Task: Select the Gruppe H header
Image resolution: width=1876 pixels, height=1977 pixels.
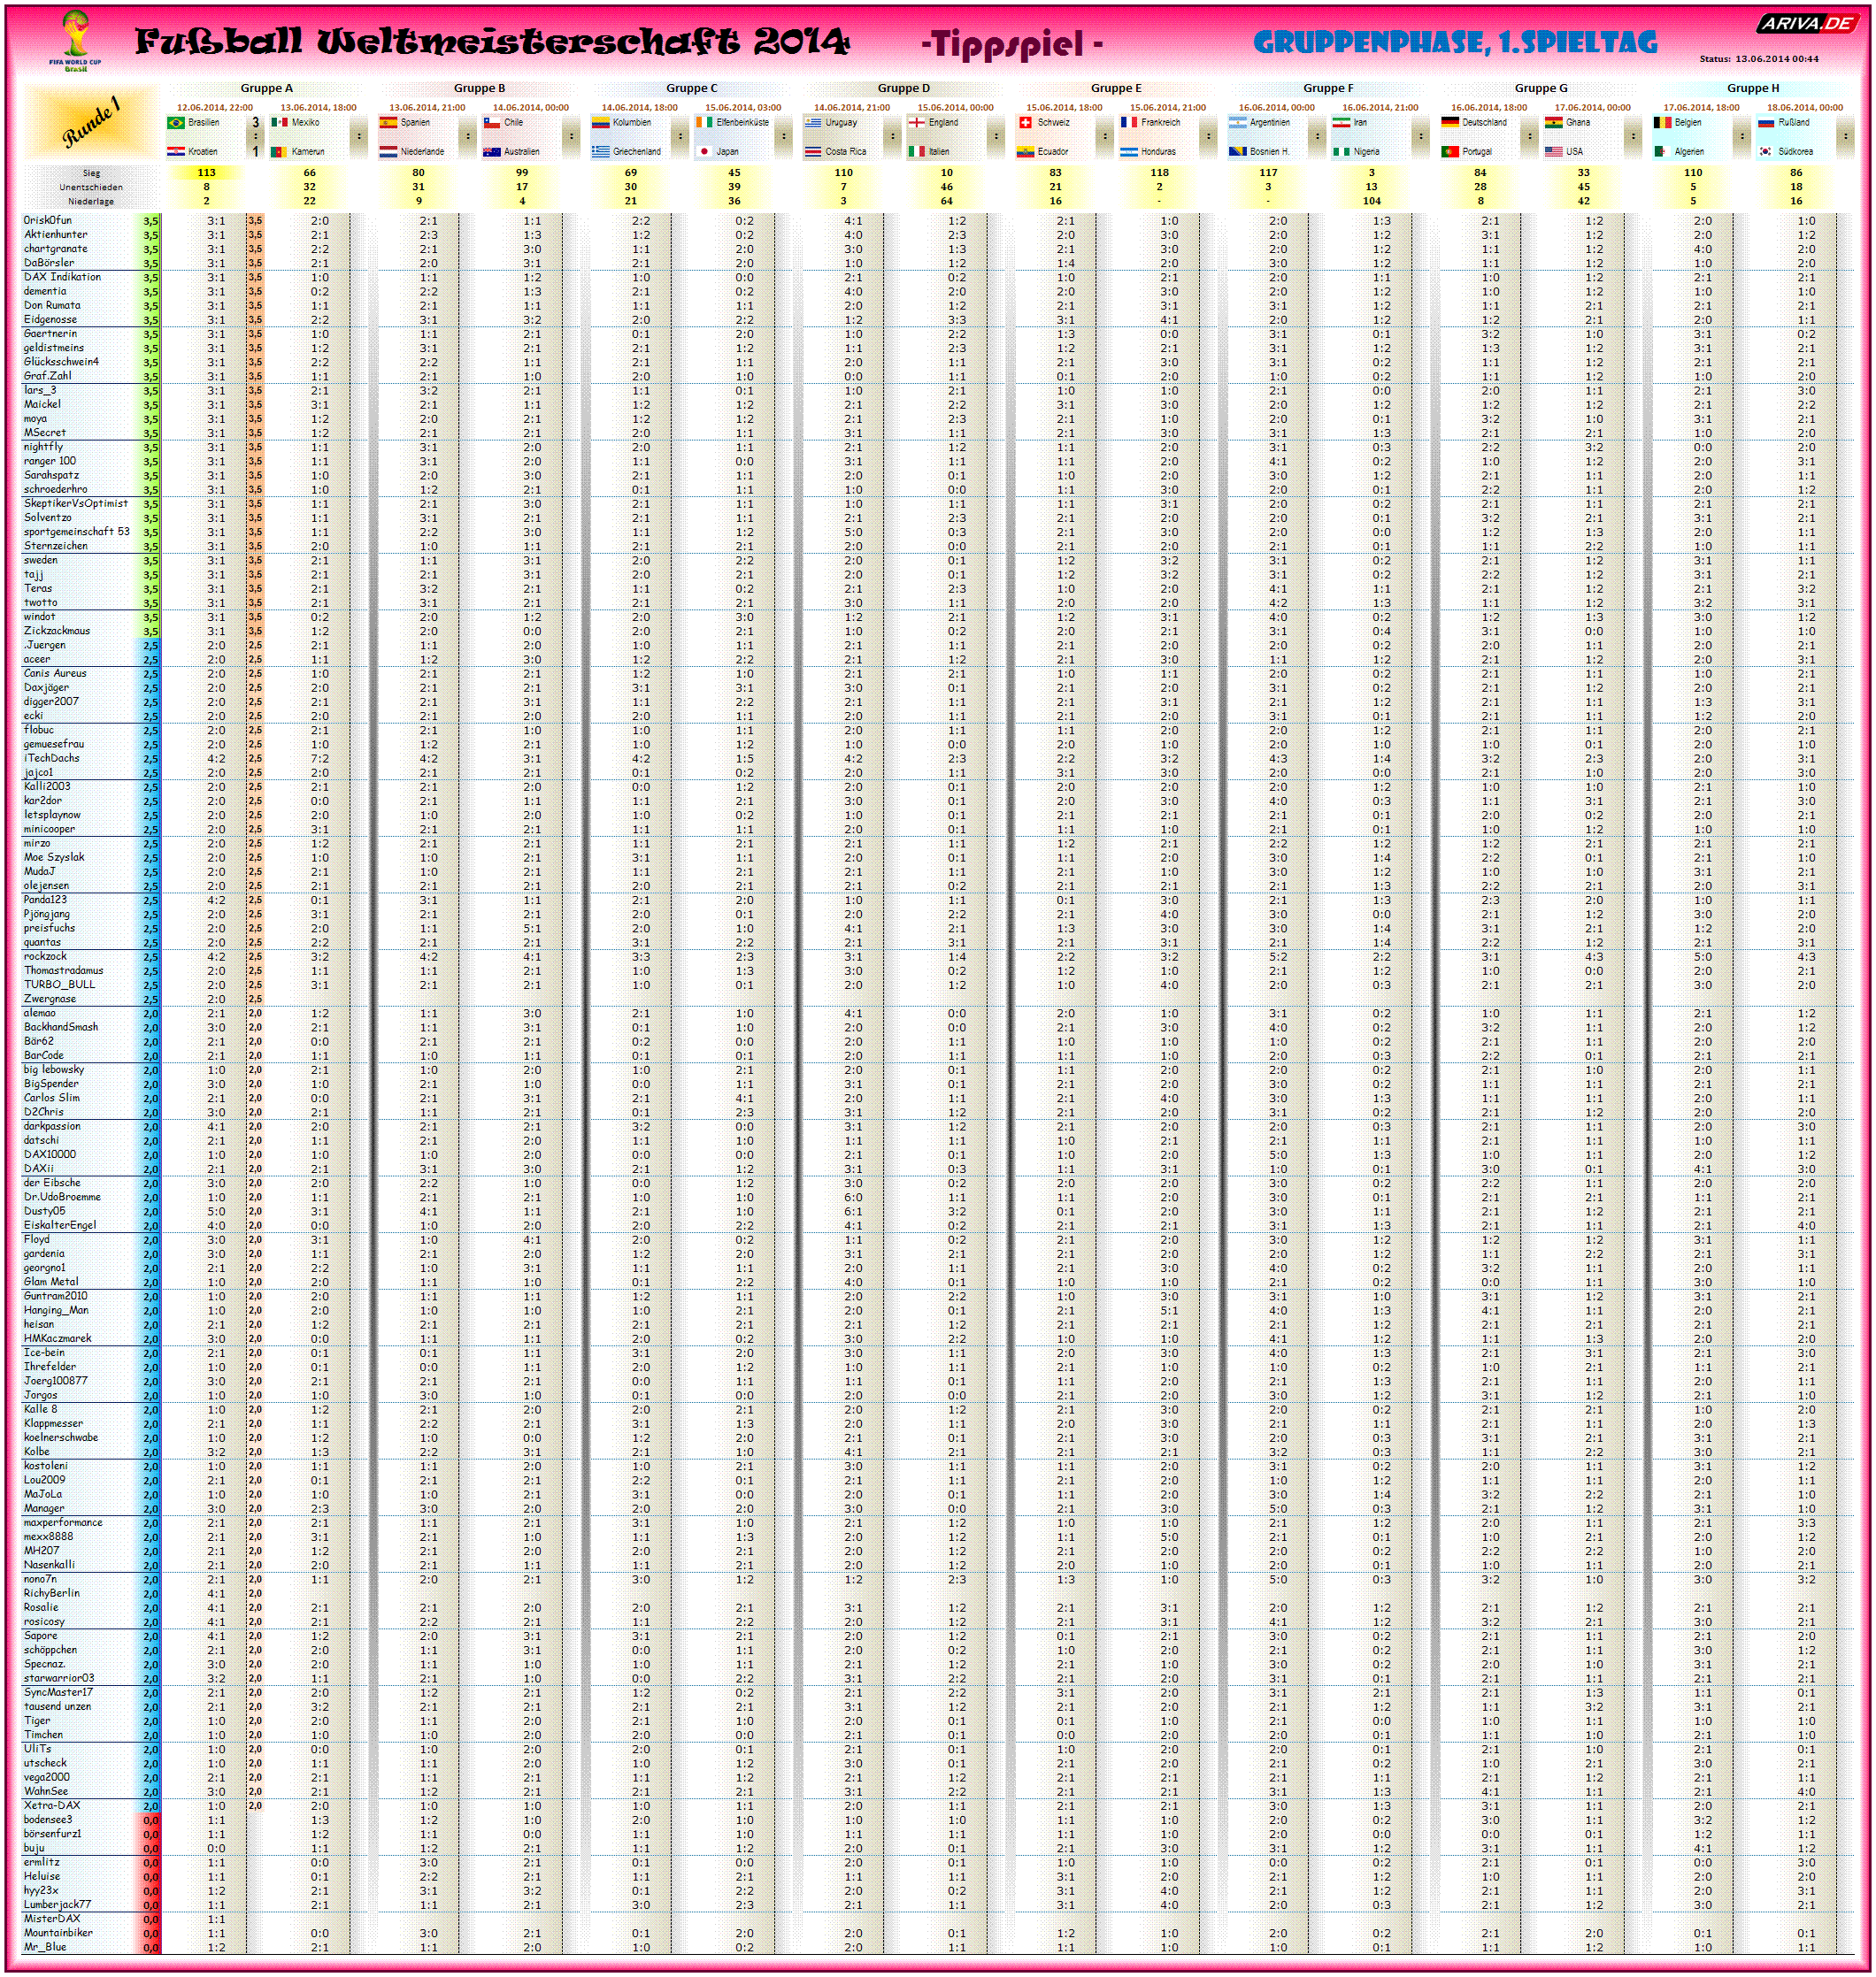Action: (1754, 89)
